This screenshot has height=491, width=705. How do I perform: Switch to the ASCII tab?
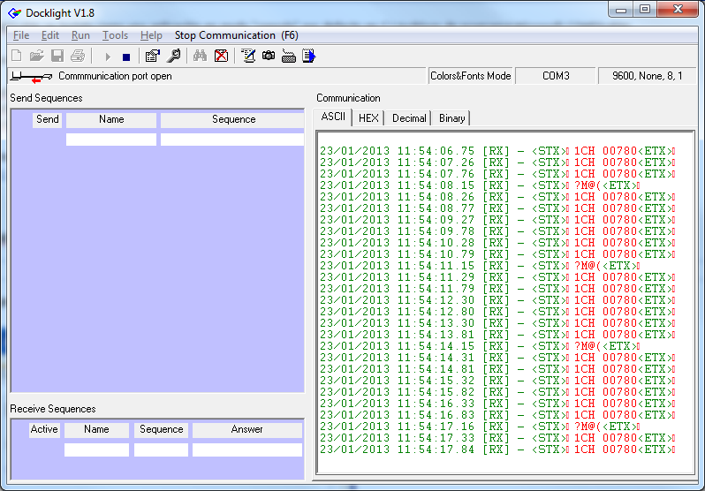point(333,117)
